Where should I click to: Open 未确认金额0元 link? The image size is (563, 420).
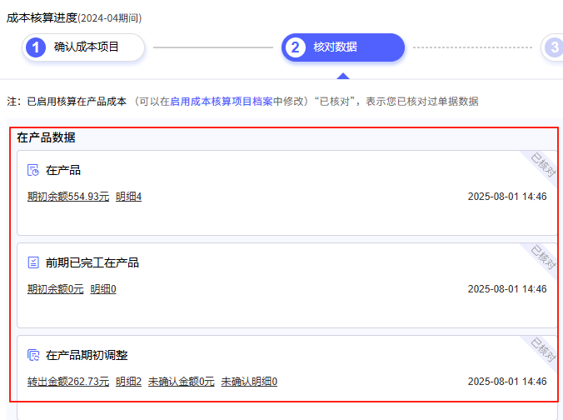pos(182,381)
